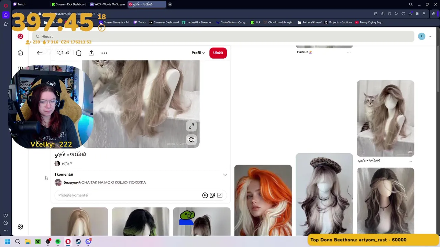Open OBS Studio from the taskbar
The width and height of the screenshot is (440, 247).
[48, 242]
